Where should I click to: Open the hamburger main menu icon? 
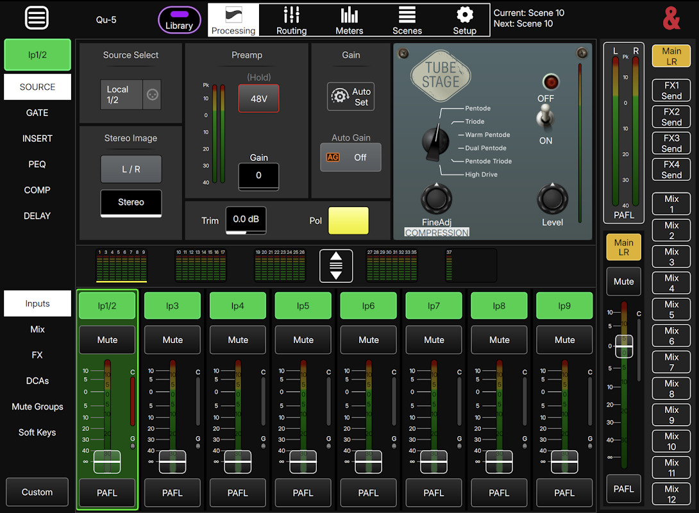point(37,18)
